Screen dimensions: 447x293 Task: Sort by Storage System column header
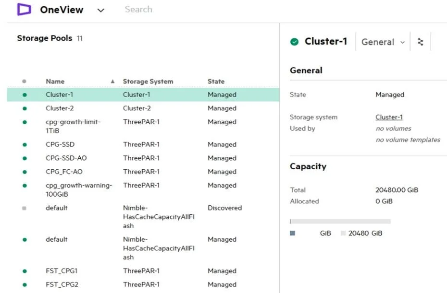point(148,82)
